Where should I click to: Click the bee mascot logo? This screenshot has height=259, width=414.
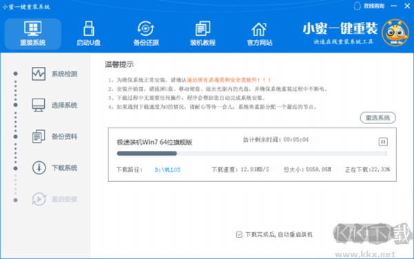coord(395,33)
